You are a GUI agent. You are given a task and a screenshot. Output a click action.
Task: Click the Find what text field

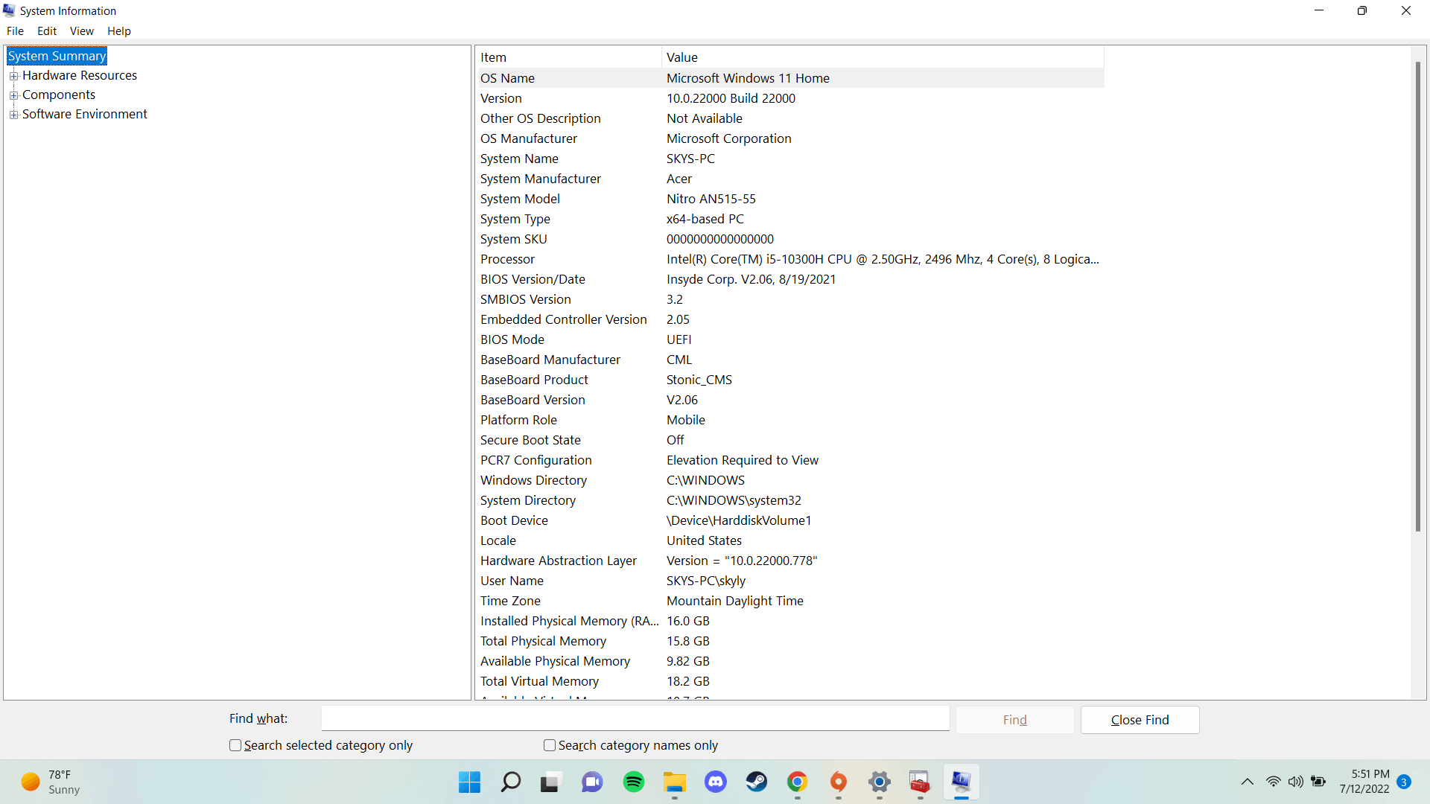tap(635, 718)
